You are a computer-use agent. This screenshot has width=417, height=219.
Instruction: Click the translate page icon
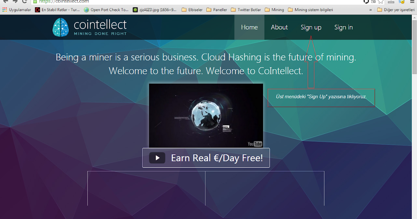[373, 1]
